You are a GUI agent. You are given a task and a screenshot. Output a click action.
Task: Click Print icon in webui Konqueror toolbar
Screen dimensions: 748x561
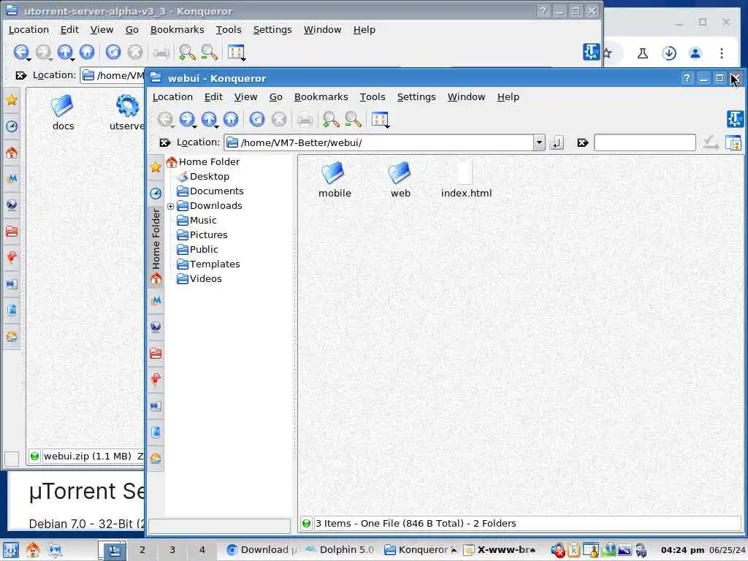point(305,119)
